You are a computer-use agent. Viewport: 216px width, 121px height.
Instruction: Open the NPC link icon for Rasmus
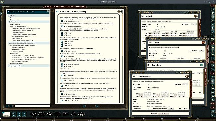(x=62, y=75)
